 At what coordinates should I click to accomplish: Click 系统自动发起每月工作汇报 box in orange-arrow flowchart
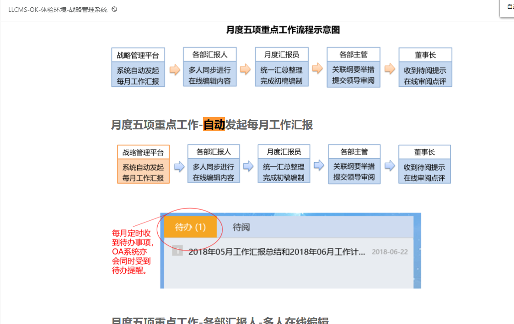point(138,74)
